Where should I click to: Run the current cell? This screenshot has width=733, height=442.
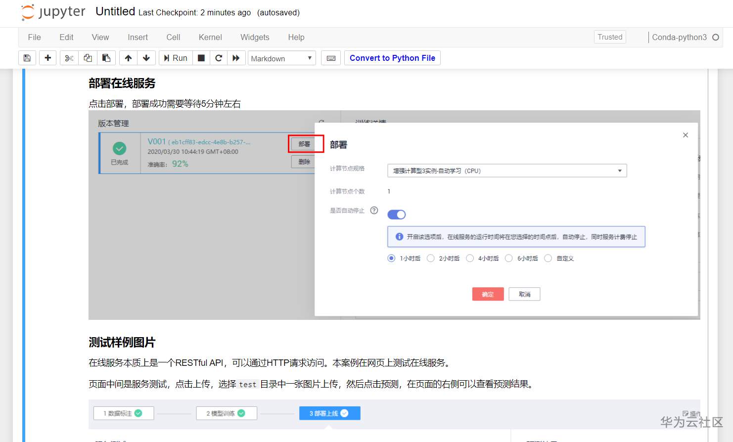point(176,58)
